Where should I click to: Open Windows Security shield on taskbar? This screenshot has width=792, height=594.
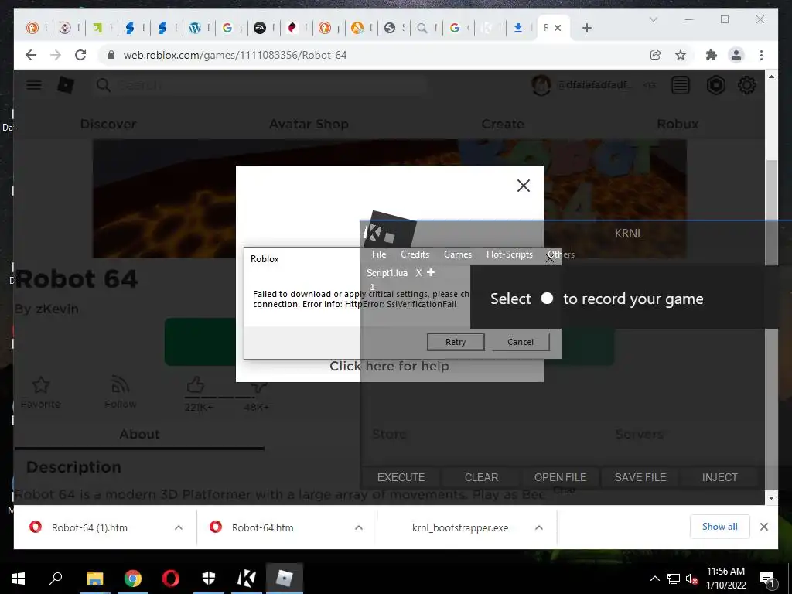click(x=209, y=579)
